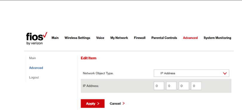Select Advanced in the left sidebar

point(36,68)
